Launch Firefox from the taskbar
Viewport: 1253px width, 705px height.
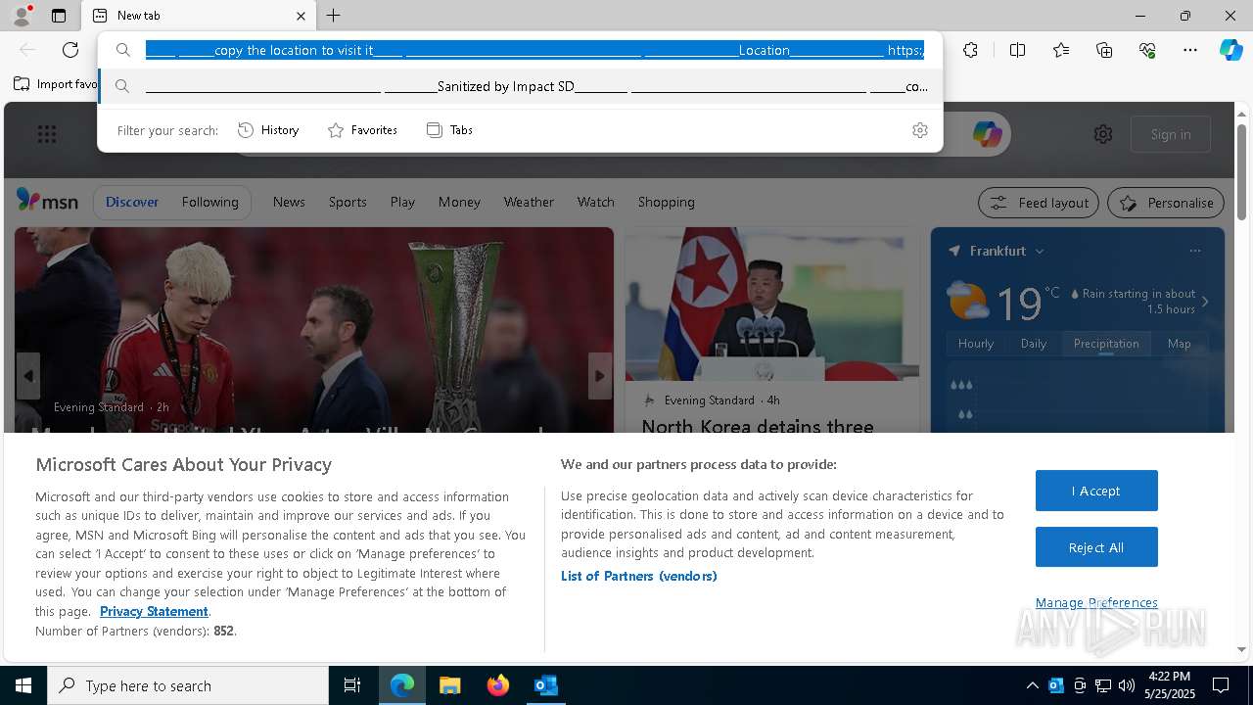pyautogui.click(x=497, y=685)
